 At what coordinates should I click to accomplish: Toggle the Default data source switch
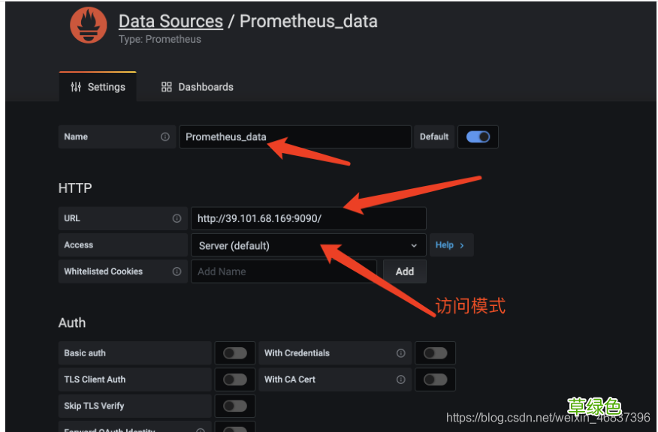pyautogui.click(x=478, y=136)
